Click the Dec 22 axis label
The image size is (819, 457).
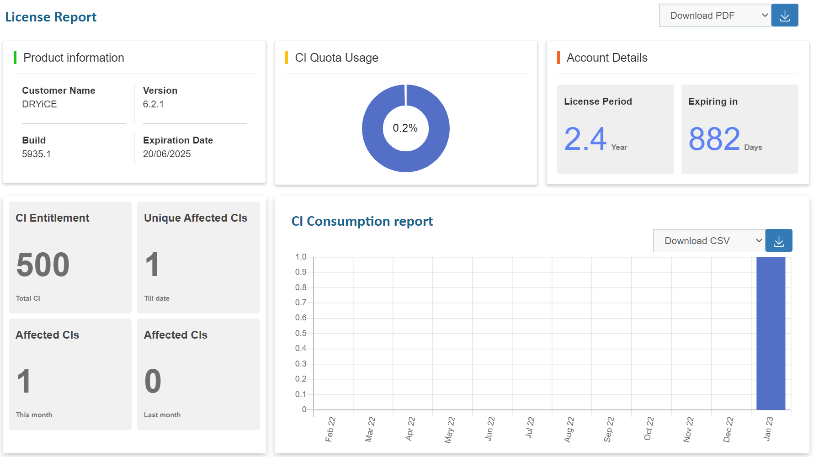click(728, 429)
